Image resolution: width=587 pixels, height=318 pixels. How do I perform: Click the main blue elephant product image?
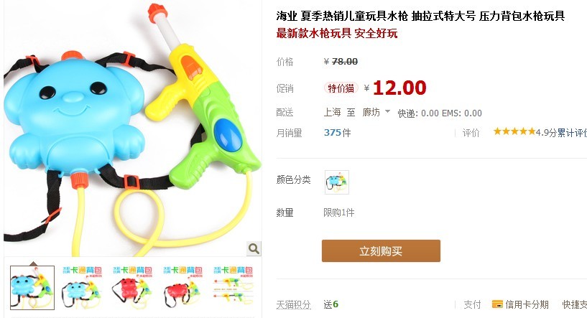[132, 128]
